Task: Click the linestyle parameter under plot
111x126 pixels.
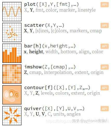Action: pyautogui.click(x=87, y=10)
